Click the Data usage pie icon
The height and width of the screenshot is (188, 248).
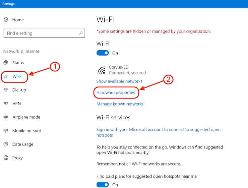(x=6, y=144)
